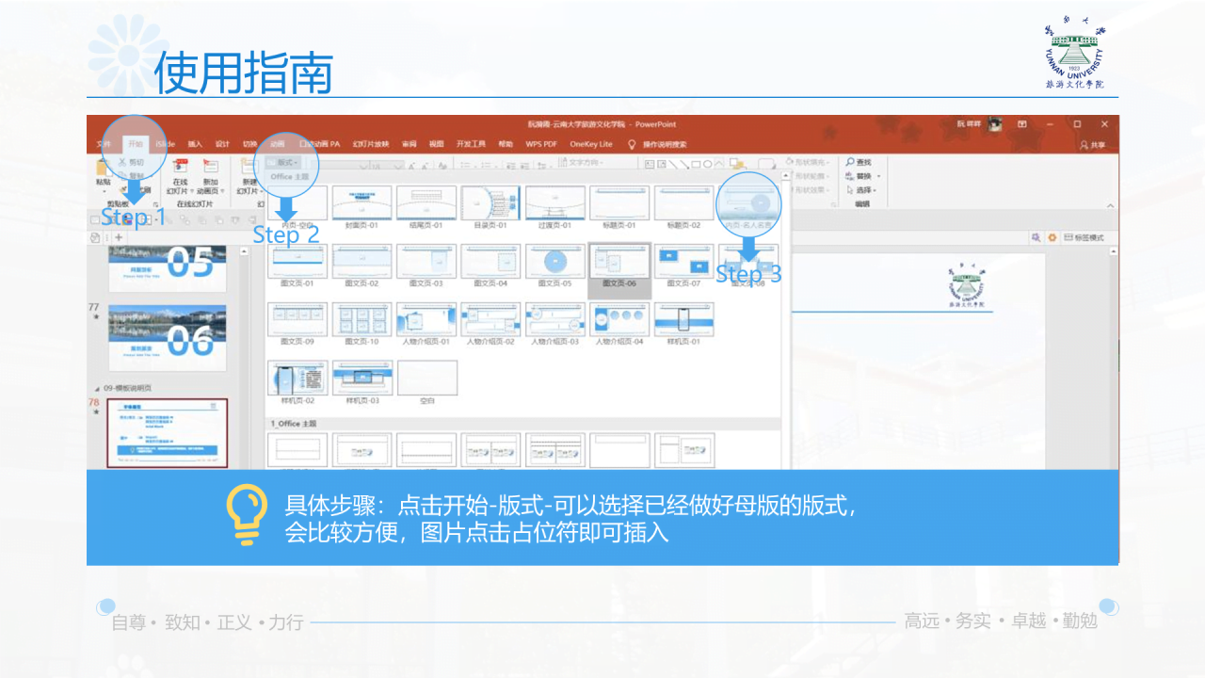The image size is (1205, 678).
Task: Open the OneKey Lite tab
Action: click(x=591, y=144)
